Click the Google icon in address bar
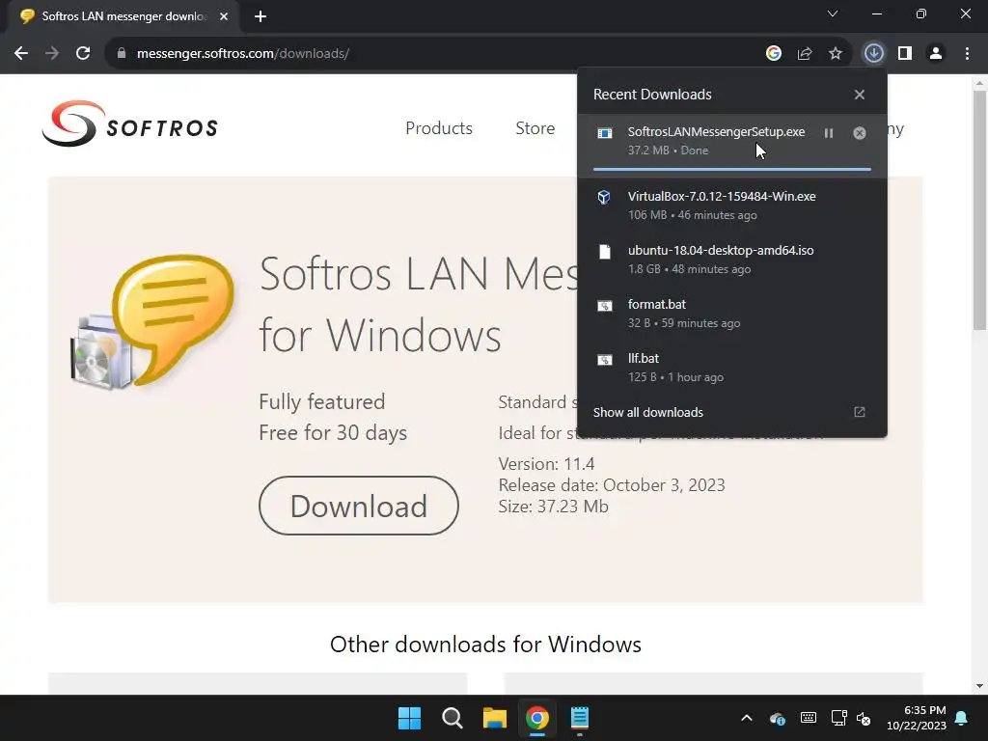This screenshot has width=988, height=741. (x=774, y=54)
